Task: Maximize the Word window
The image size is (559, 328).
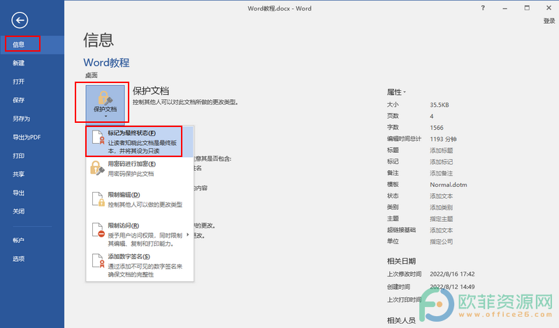Action: pyautogui.click(x=527, y=8)
